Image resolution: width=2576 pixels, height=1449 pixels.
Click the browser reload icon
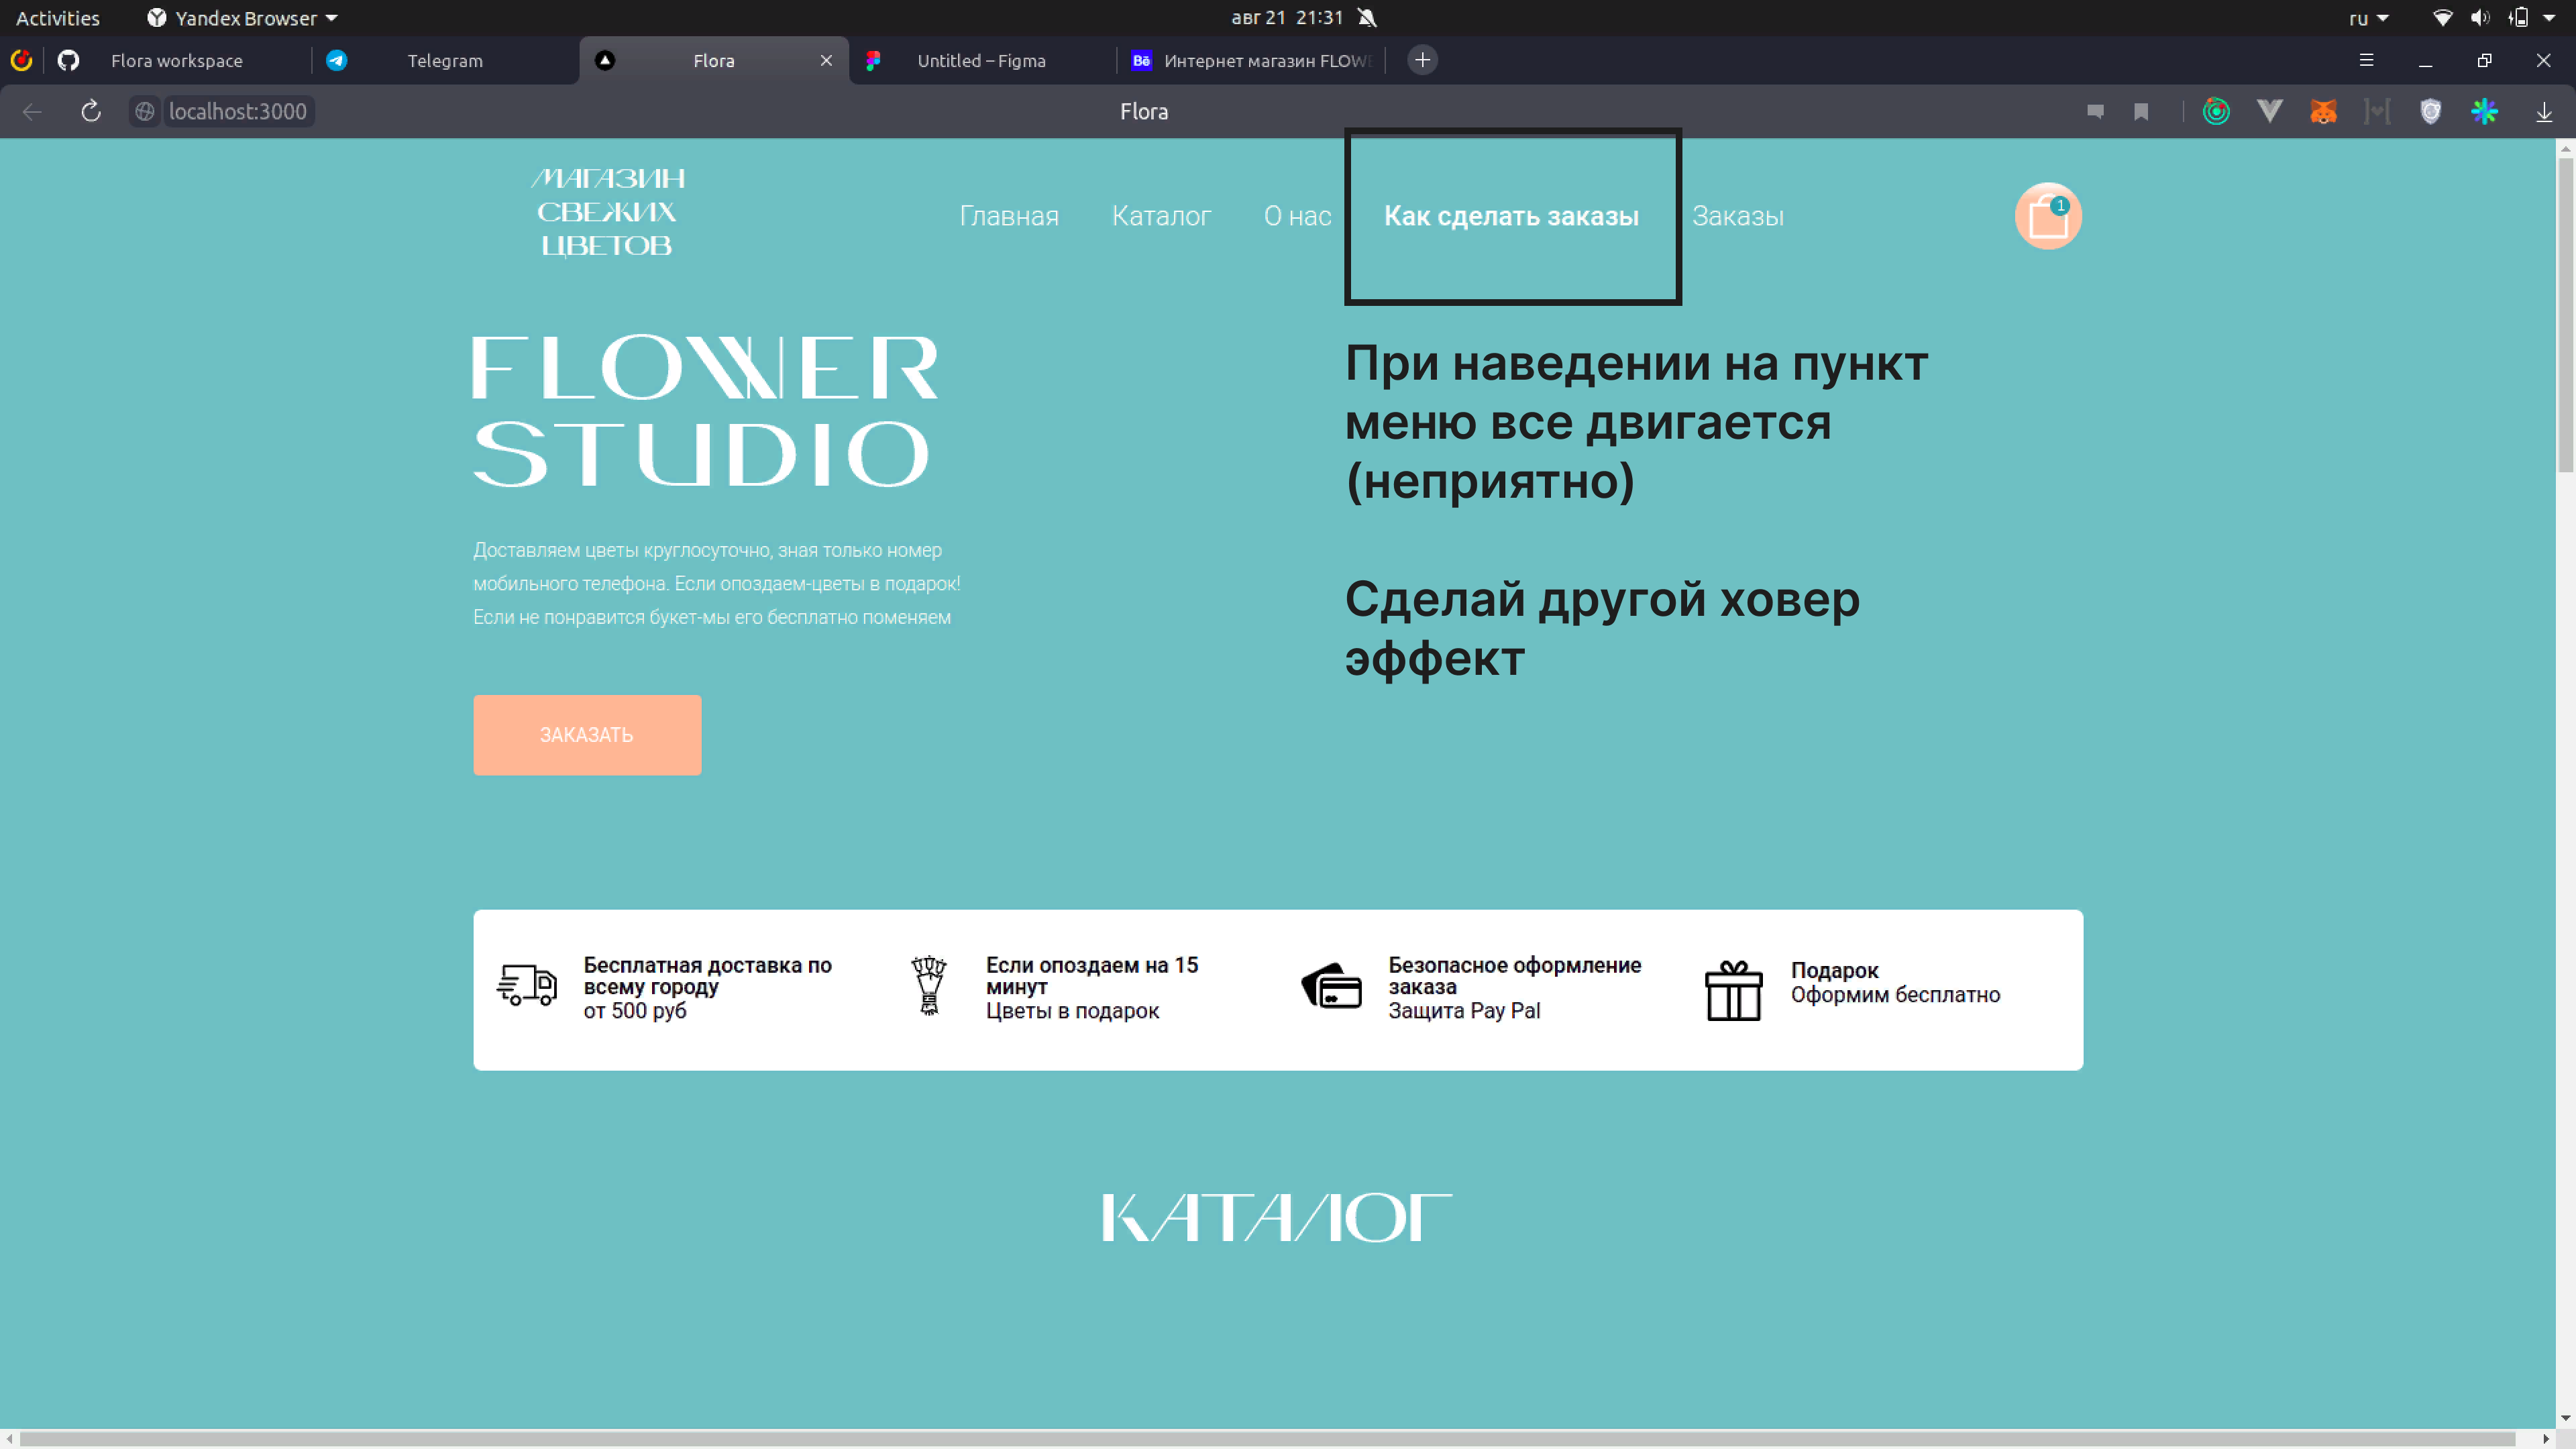pyautogui.click(x=91, y=111)
